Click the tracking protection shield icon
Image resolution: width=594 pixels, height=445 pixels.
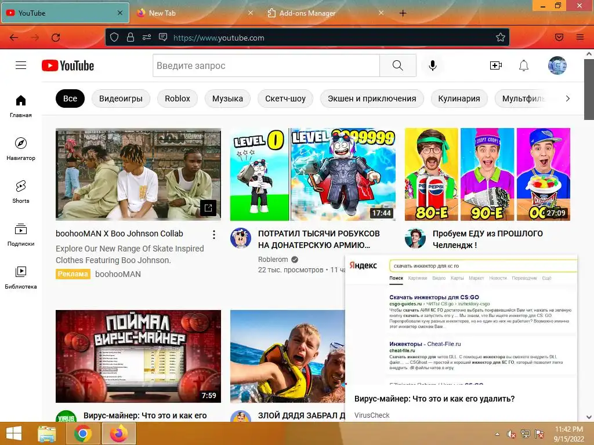pyautogui.click(x=114, y=37)
